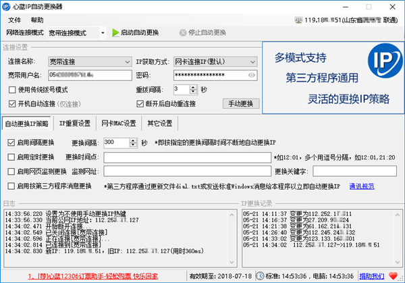Decrease 更换间隔 value with down arrow
Screen dimensions: 405x283
[x=133, y=145]
